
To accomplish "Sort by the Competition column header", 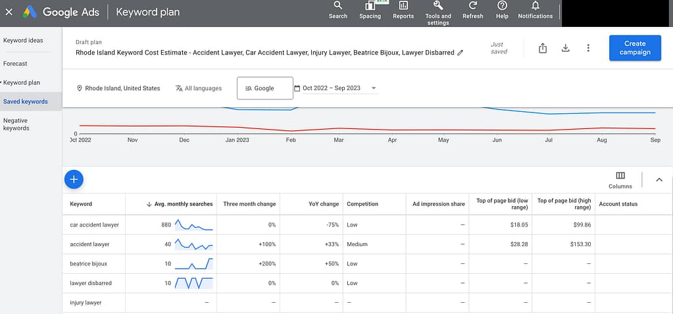I will (x=362, y=204).
